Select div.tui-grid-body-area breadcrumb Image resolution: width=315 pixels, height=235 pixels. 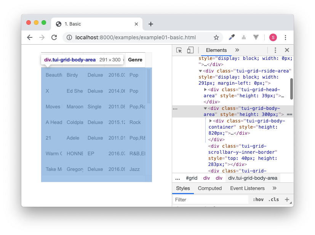pyautogui.click(x=253, y=178)
